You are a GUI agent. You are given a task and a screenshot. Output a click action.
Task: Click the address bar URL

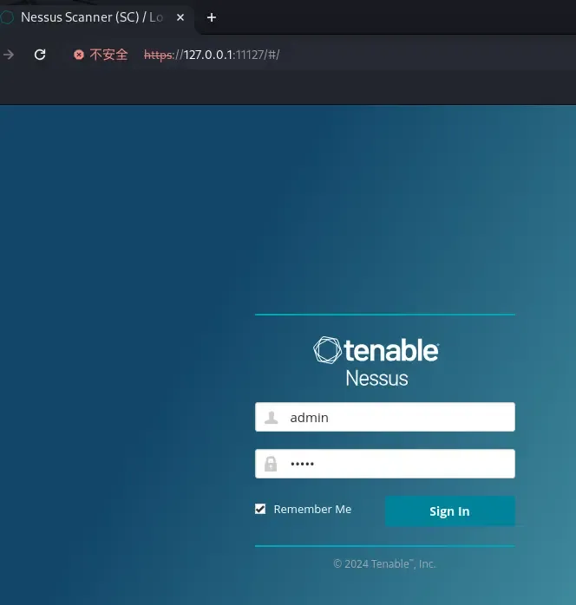coord(212,55)
